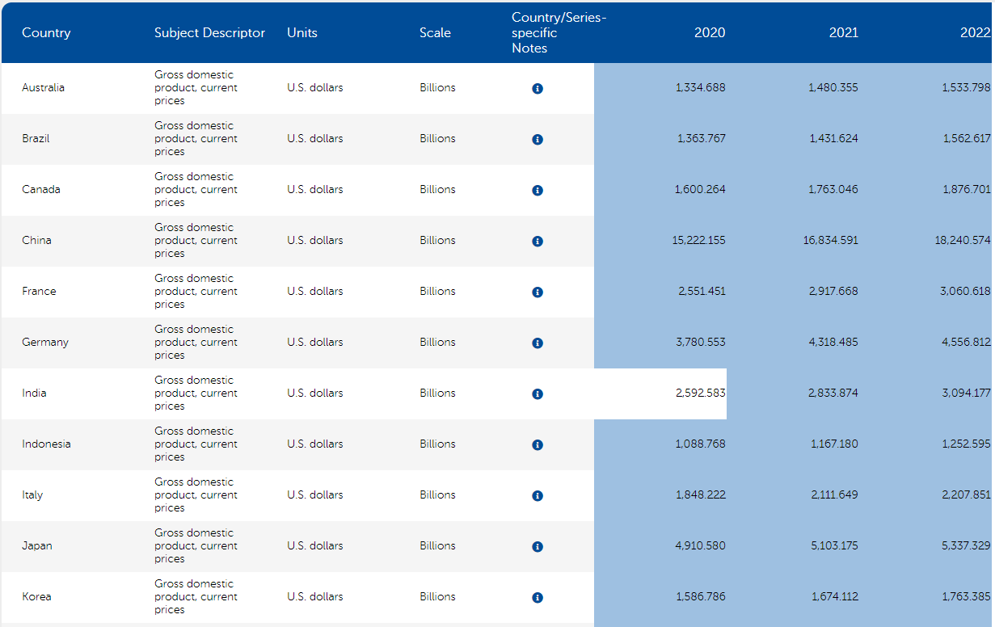Open China's country-specific notes icon
The height and width of the screenshot is (627, 995).
[538, 242]
